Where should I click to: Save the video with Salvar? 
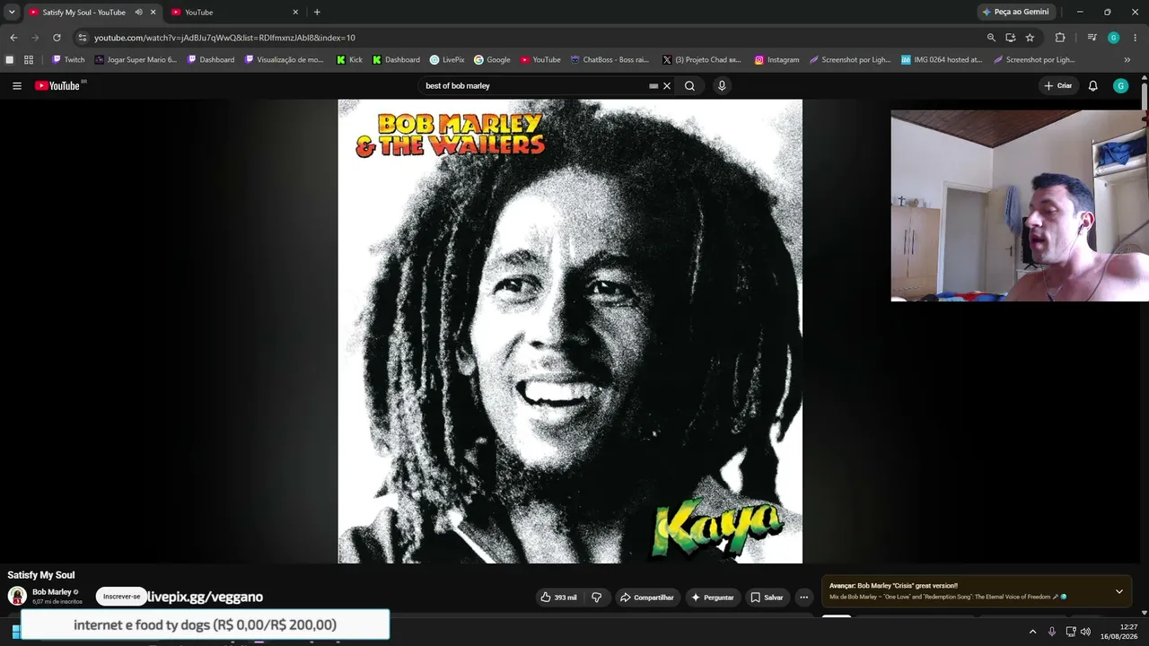[x=767, y=598]
